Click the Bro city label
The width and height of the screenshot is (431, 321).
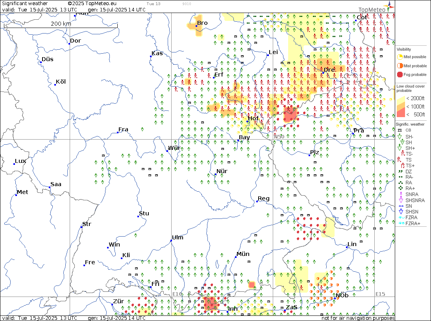pos(202,23)
